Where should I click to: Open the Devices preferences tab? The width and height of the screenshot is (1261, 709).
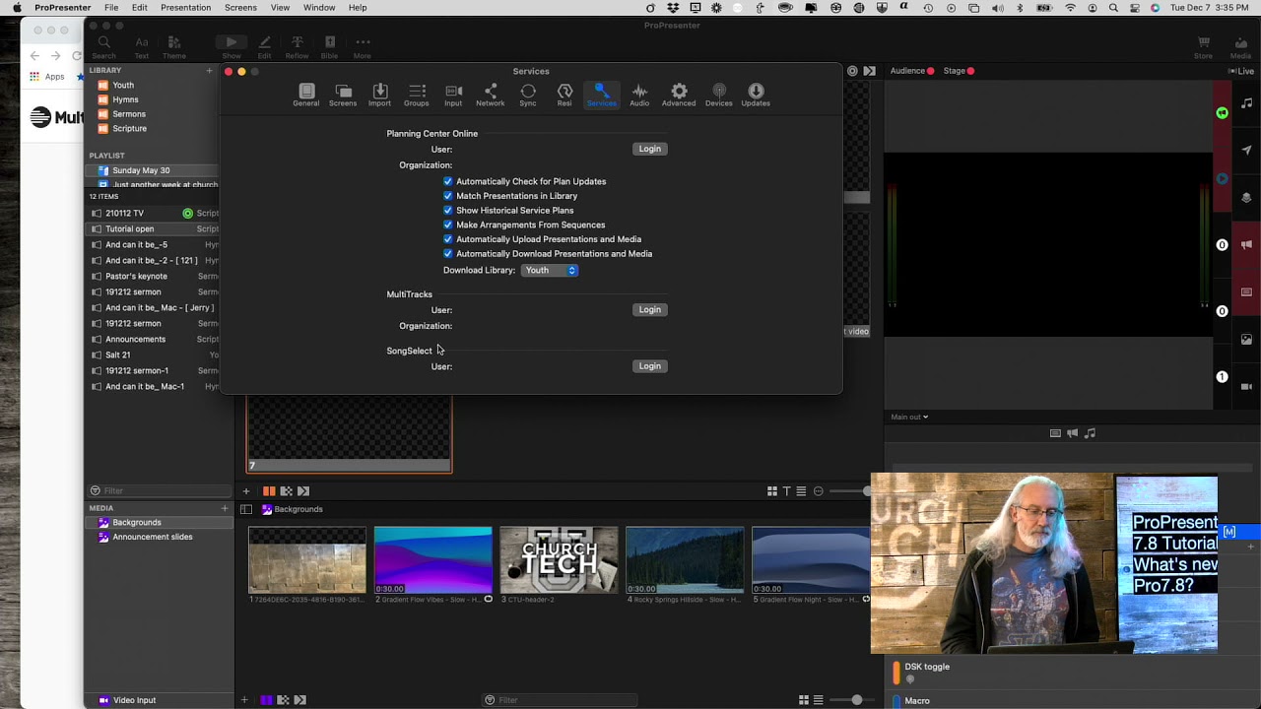point(719,95)
